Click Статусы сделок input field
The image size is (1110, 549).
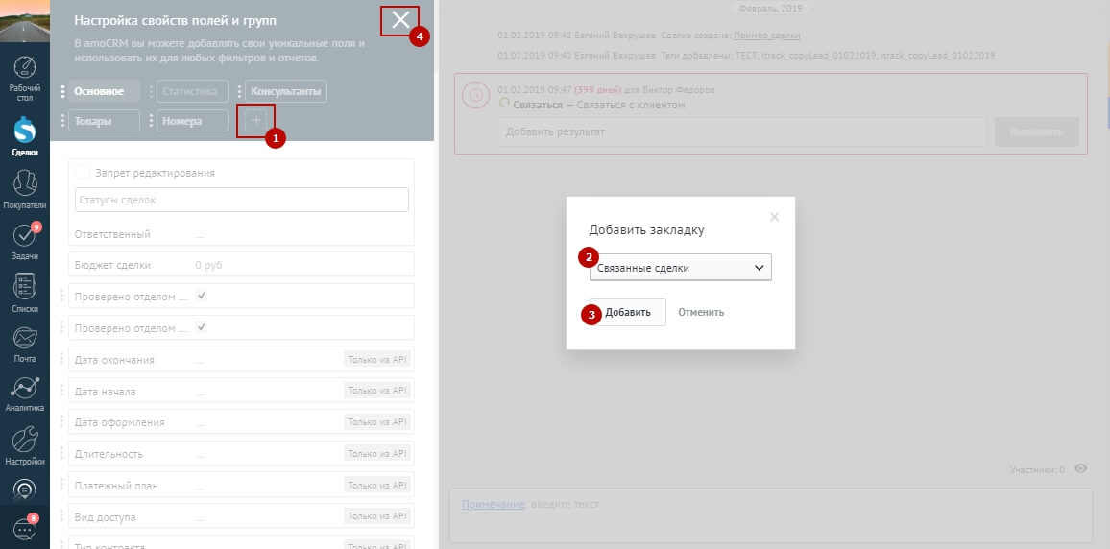241,200
